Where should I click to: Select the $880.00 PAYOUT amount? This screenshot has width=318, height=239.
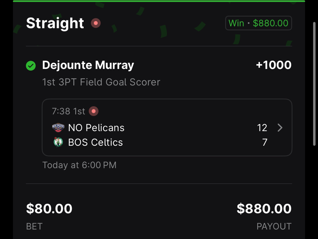pyautogui.click(x=264, y=209)
